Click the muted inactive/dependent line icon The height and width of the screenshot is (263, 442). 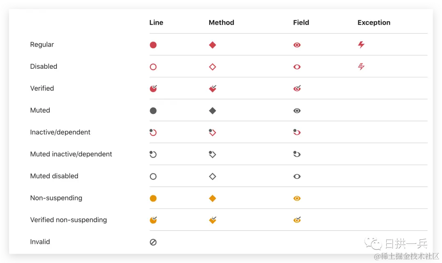point(153,154)
